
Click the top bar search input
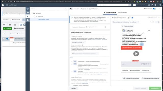(113, 5)
